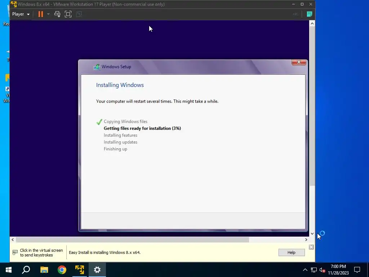Enter full screen mode in VMware toolbar
This screenshot has width=369, height=277.
tap(68, 14)
